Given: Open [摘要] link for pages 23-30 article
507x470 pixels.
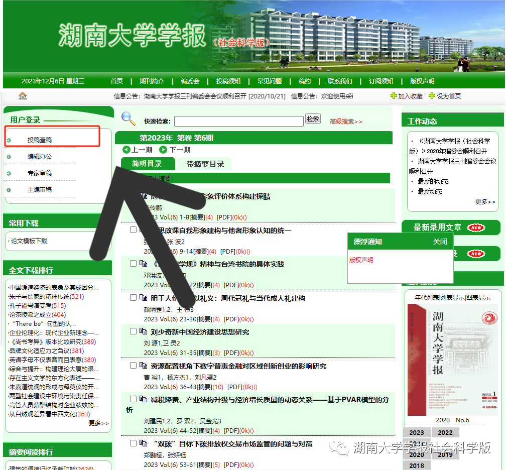Looking at the screenshot, I should [205, 319].
